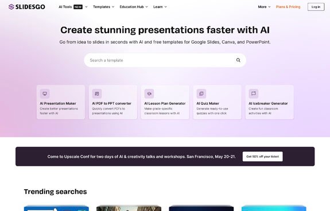The width and height of the screenshot is (330, 211).
Task: Click the AI Icebreaker Generator icon
Action: (254, 93)
